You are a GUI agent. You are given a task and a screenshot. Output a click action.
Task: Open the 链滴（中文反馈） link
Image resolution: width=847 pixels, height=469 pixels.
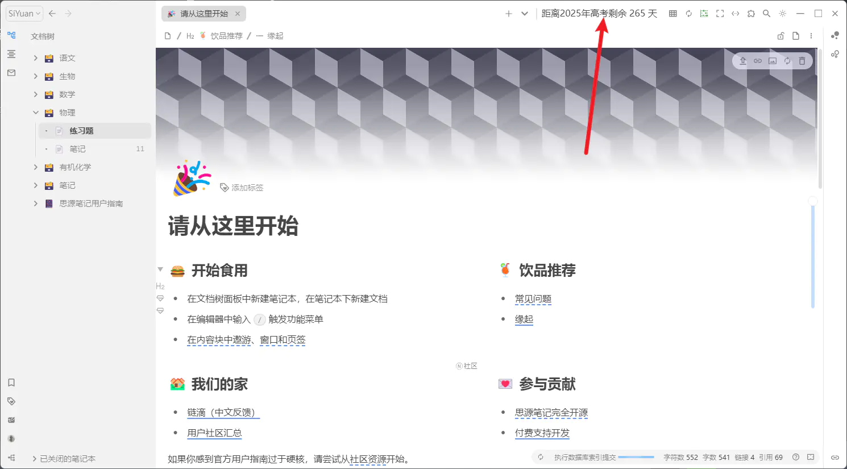[223, 413]
